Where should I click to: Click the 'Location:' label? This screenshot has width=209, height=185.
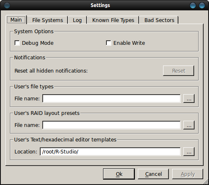click(x=26, y=152)
